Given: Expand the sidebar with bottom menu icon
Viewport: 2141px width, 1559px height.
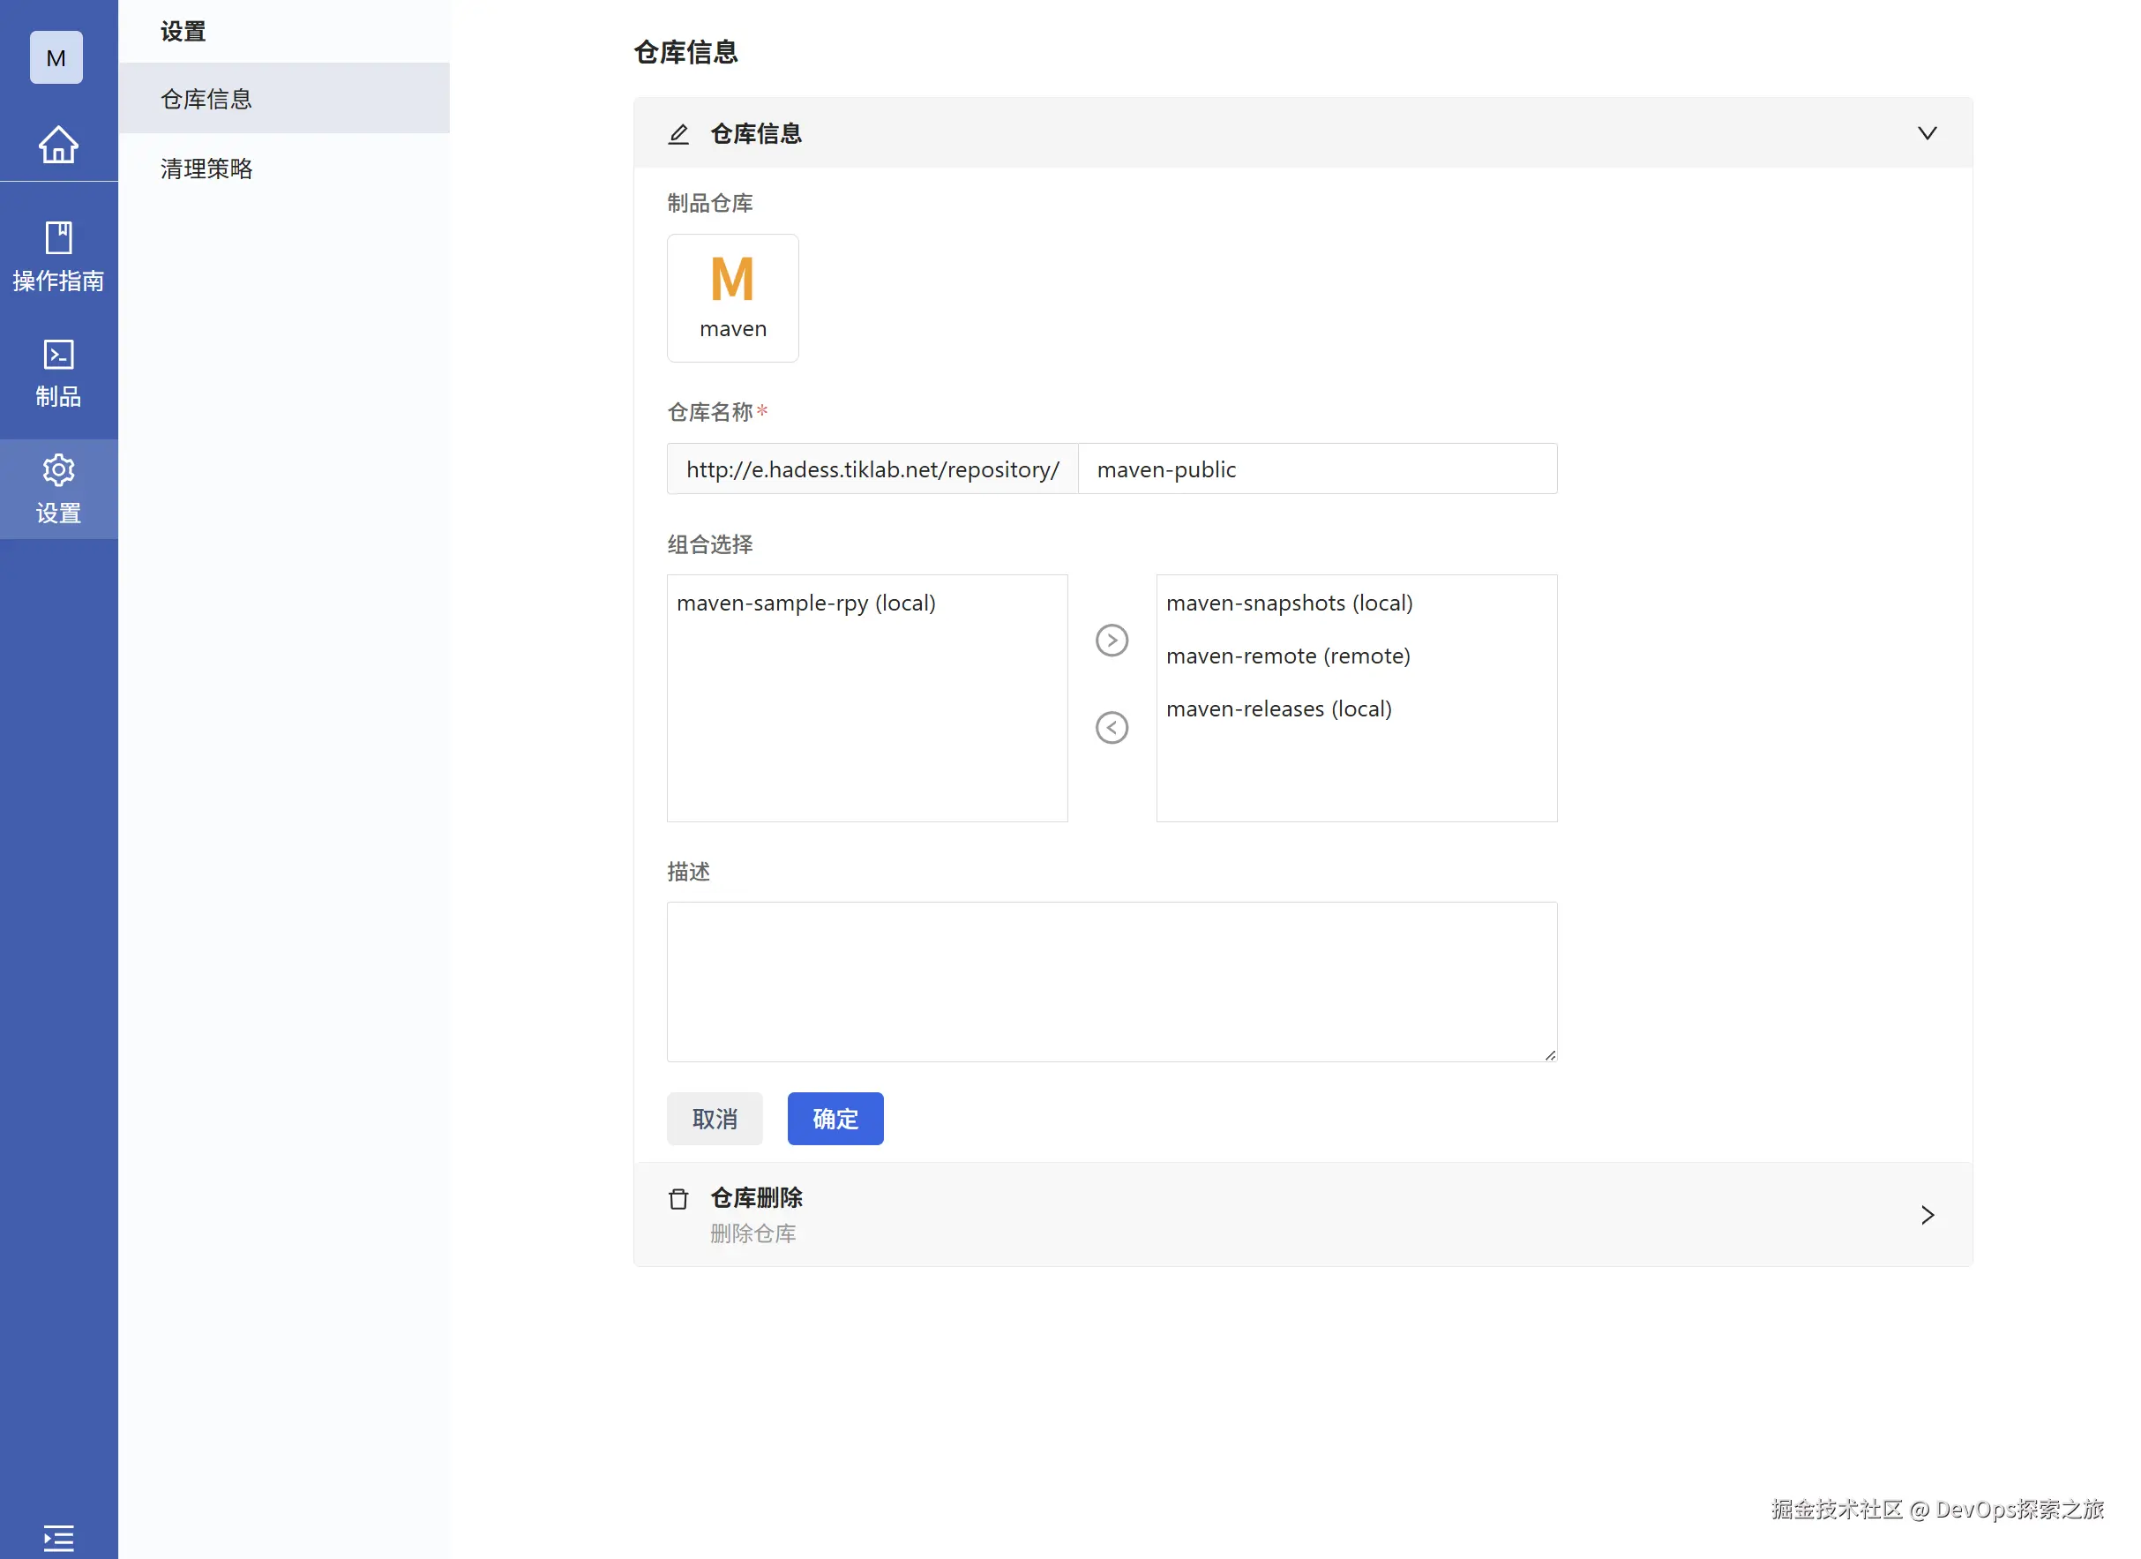Looking at the screenshot, I should [x=57, y=1537].
